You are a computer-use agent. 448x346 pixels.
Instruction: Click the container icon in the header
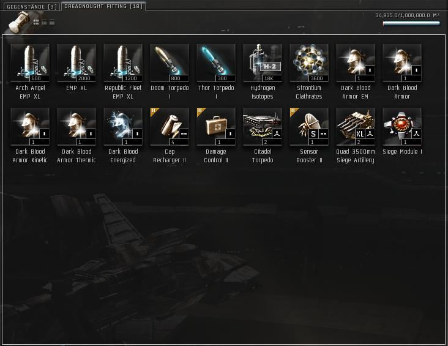[19, 21]
